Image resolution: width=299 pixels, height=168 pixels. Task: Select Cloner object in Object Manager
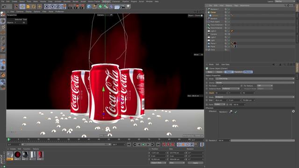point(213,13)
